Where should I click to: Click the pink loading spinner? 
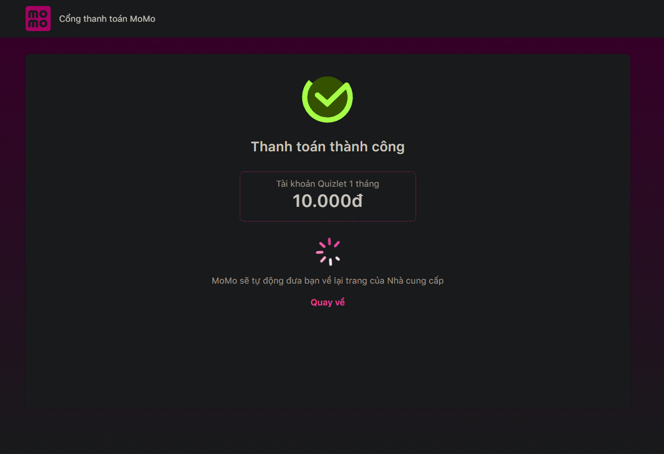(x=328, y=251)
